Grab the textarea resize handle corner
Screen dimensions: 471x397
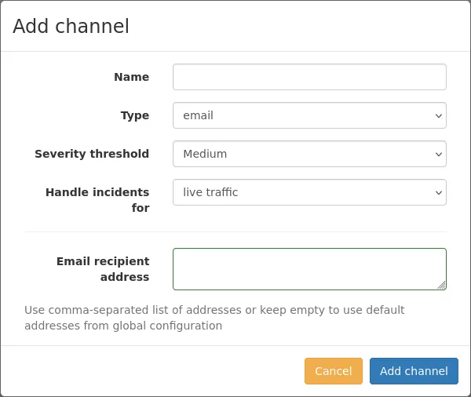(x=442, y=286)
